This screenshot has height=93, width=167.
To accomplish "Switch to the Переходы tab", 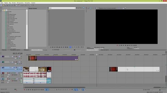I will (x=4, y=50).
